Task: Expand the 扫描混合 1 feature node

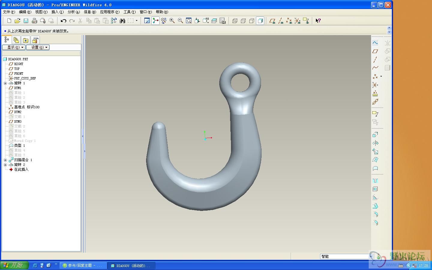Action: tap(5, 160)
